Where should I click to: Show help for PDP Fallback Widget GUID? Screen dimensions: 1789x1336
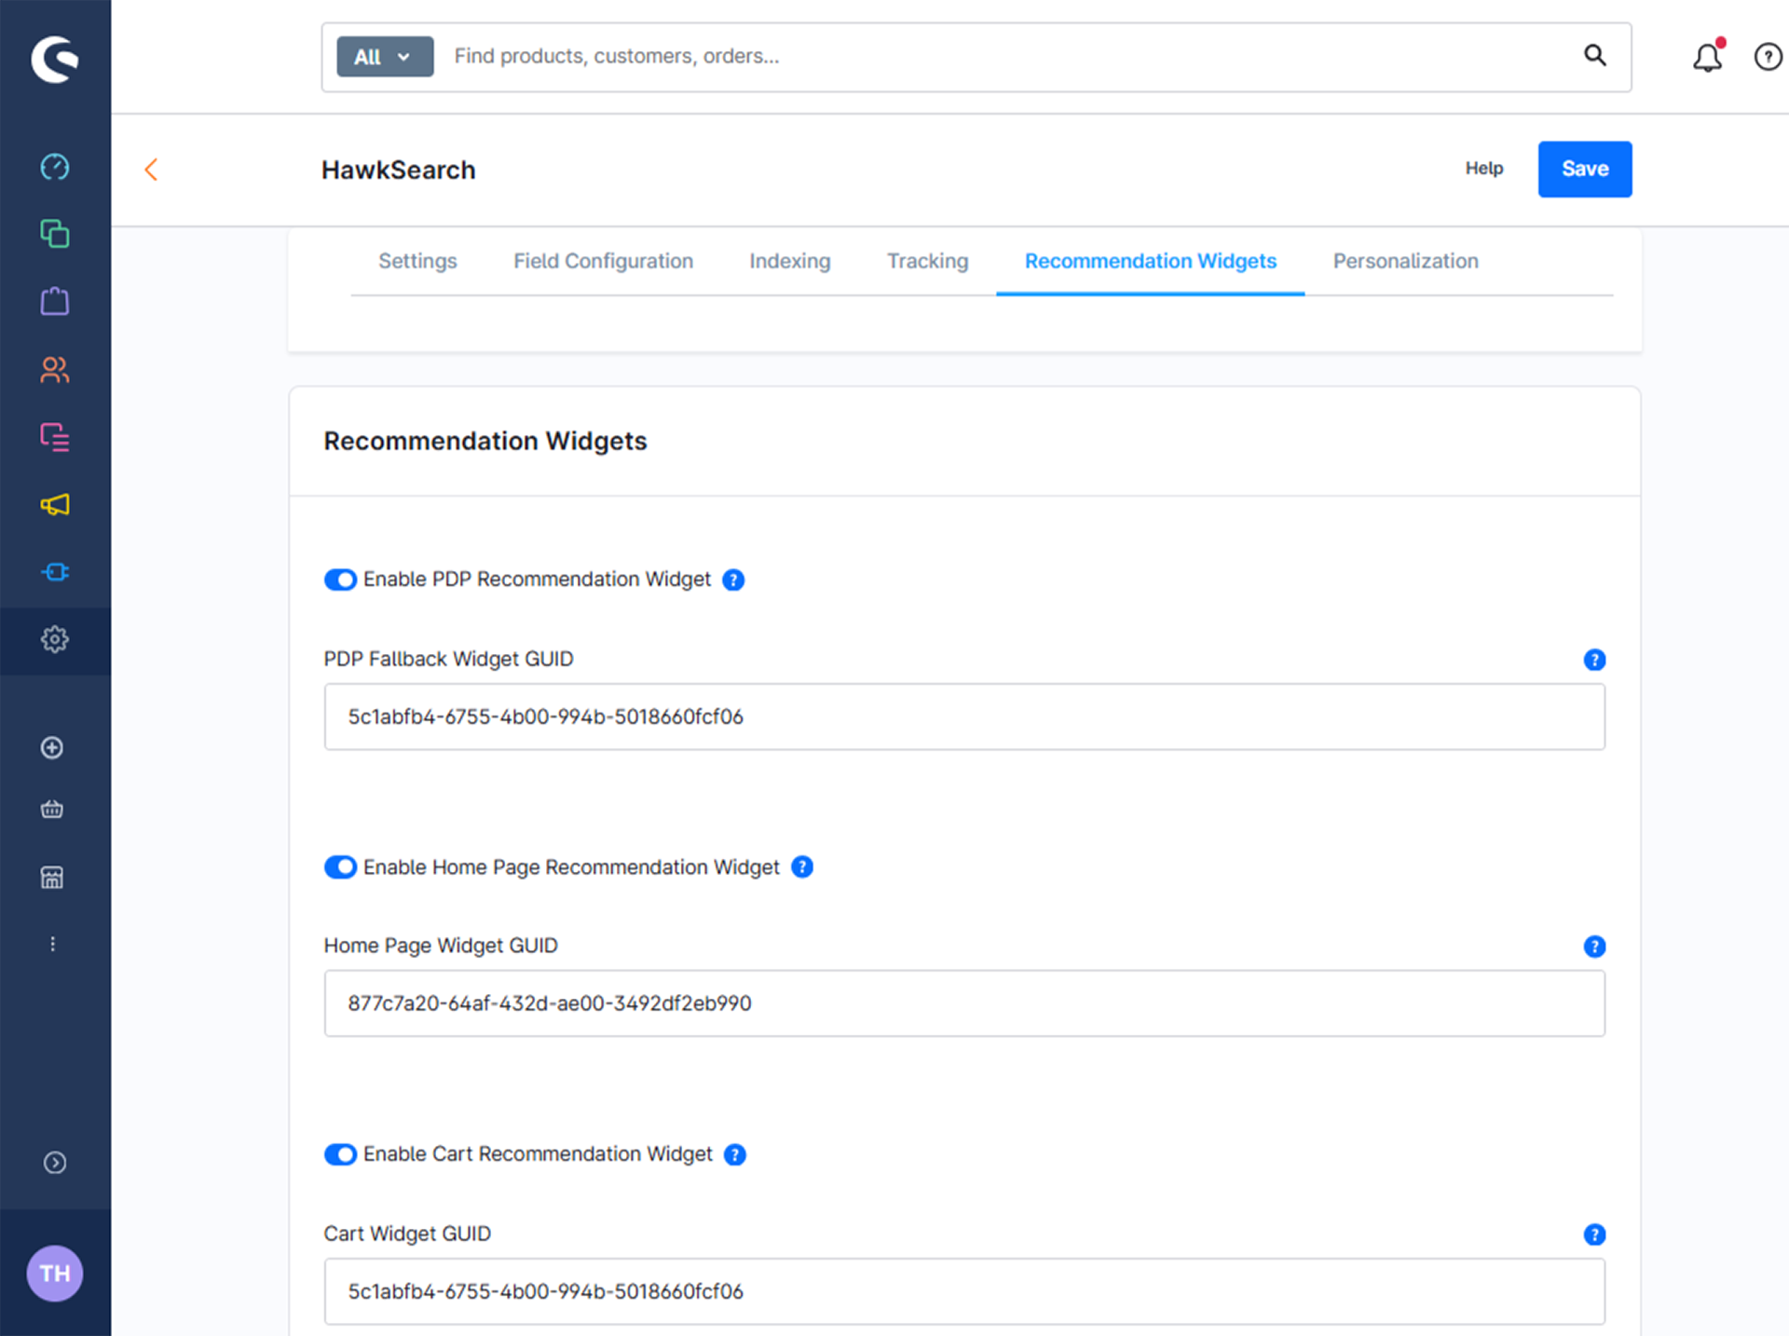pyautogui.click(x=1594, y=660)
